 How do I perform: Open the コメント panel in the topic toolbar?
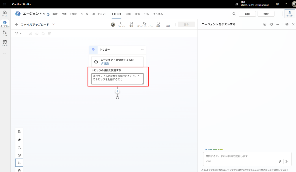121,24
